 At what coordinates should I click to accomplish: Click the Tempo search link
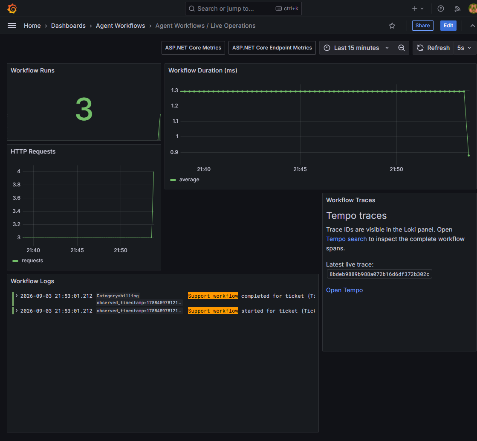[x=346, y=239]
